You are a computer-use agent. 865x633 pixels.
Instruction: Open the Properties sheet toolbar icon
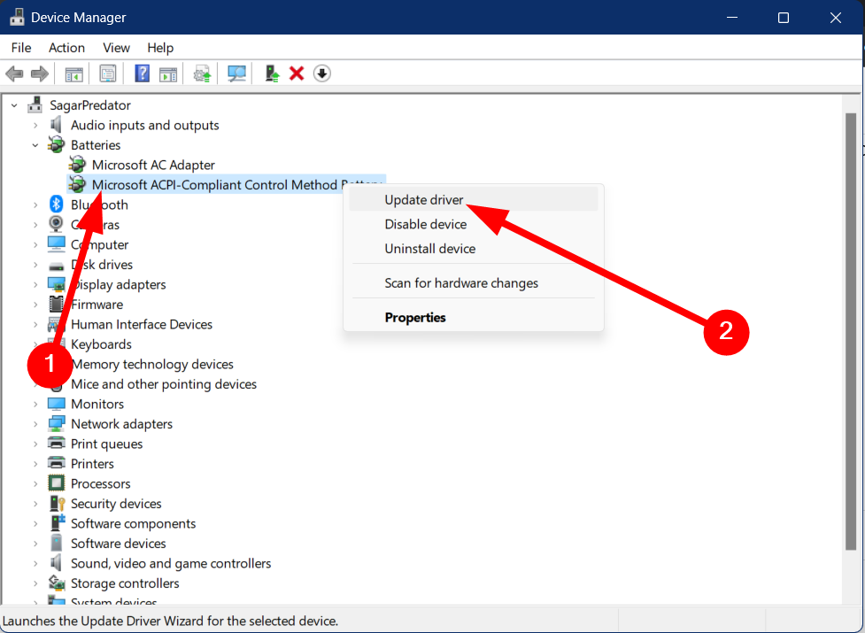click(108, 73)
